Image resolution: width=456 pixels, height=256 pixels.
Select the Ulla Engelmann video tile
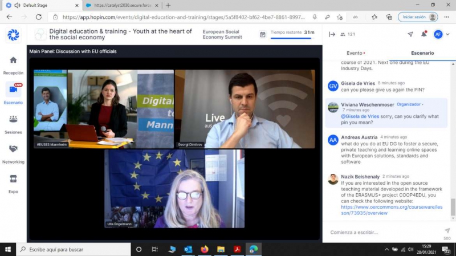coord(174,189)
